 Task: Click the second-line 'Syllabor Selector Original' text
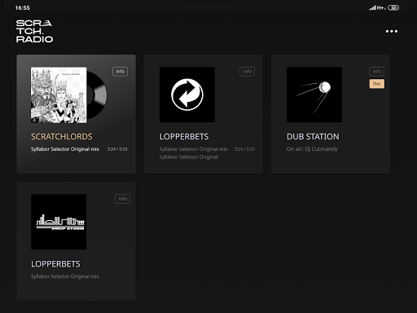(x=188, y=156)
